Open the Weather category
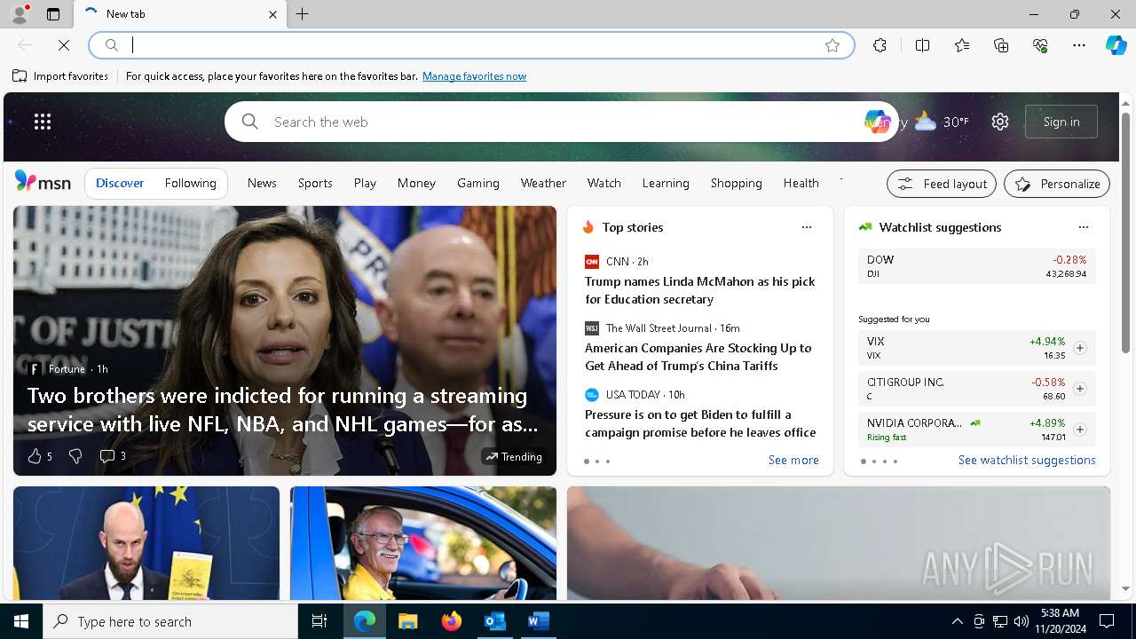The width and height of the screenshot is (1136, 639). coord(543,183)
